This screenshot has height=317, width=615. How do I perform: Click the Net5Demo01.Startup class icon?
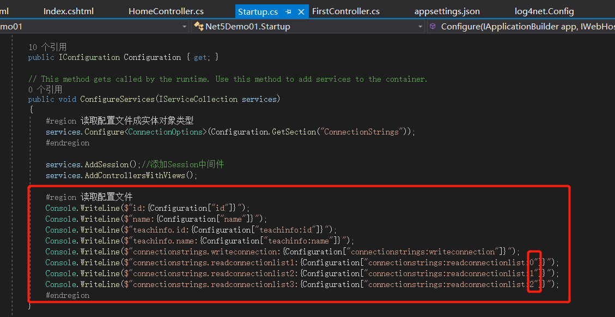[x=198, y=26]
